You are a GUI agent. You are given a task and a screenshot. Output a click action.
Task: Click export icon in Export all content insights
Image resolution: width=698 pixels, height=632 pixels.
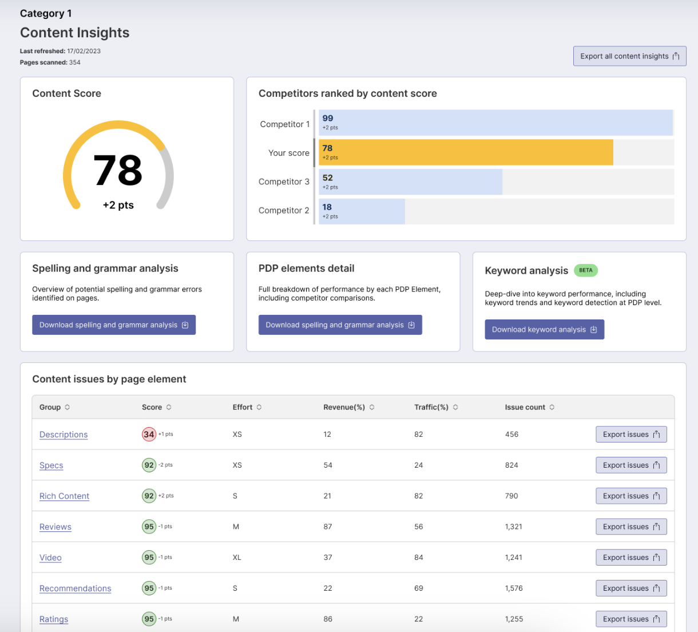coord(676,56)
